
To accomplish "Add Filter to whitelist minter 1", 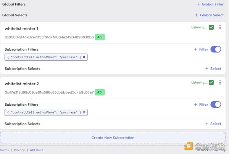I will coord(201,49).
